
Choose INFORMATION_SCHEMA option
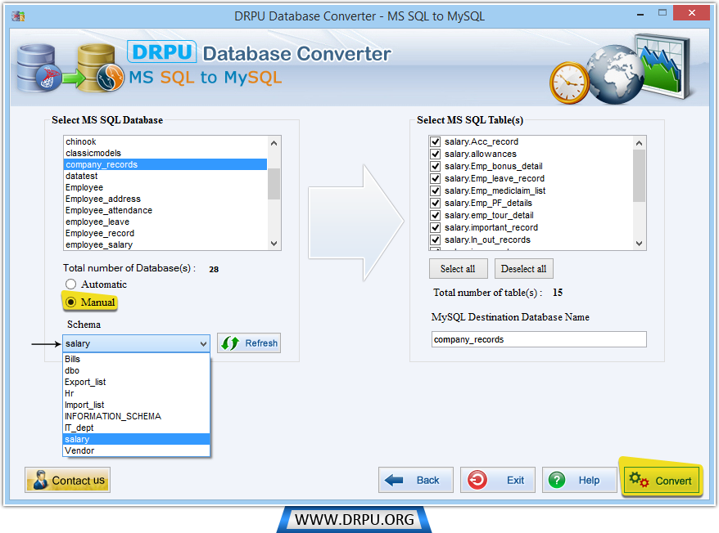click(x=136, y=416)
